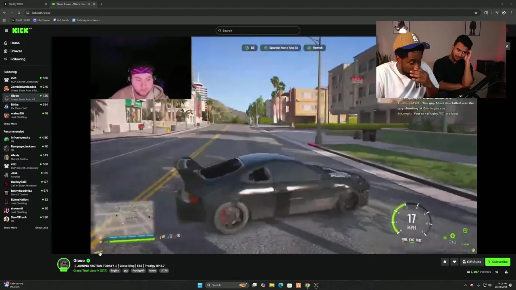Click Gioso's streamer avatar below the video
This screenshot has height=290, width=516.
64,265
